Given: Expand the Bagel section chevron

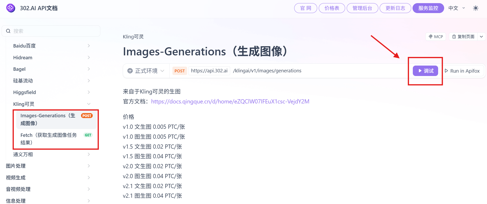Looking at the screenshot, I should click(89, 69).
